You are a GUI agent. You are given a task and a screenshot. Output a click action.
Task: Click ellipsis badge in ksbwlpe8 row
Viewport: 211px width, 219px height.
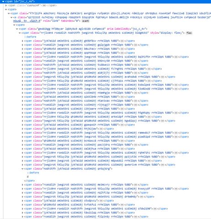pos(176,85)
